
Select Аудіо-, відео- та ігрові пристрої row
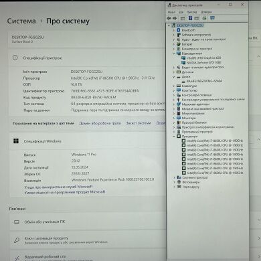tap(203, 39)
